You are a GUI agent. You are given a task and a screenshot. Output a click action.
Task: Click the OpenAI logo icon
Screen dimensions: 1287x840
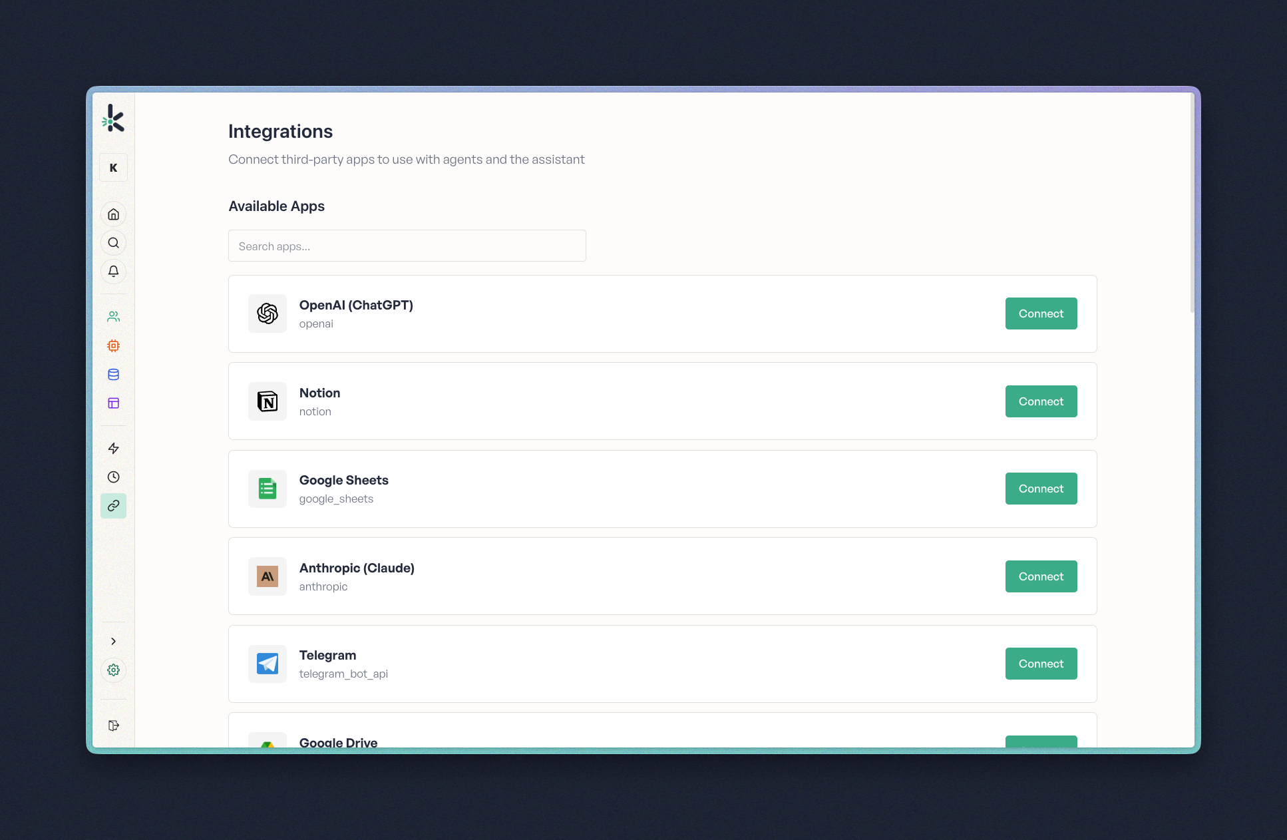coord(268,314)
